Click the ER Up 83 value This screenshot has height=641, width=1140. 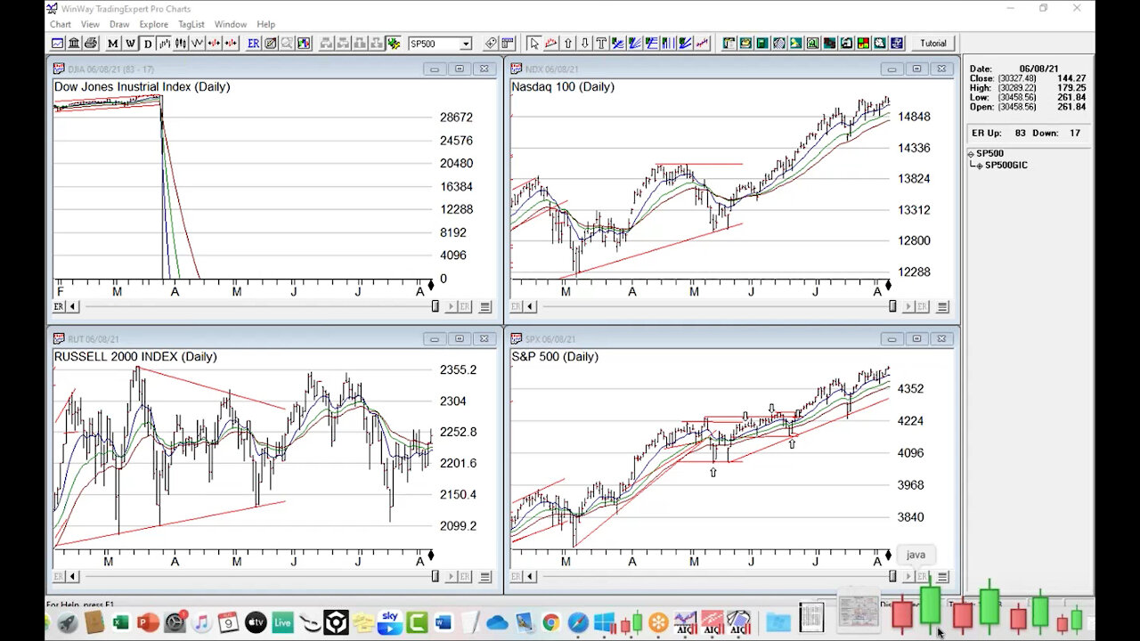pos(1021,133)
